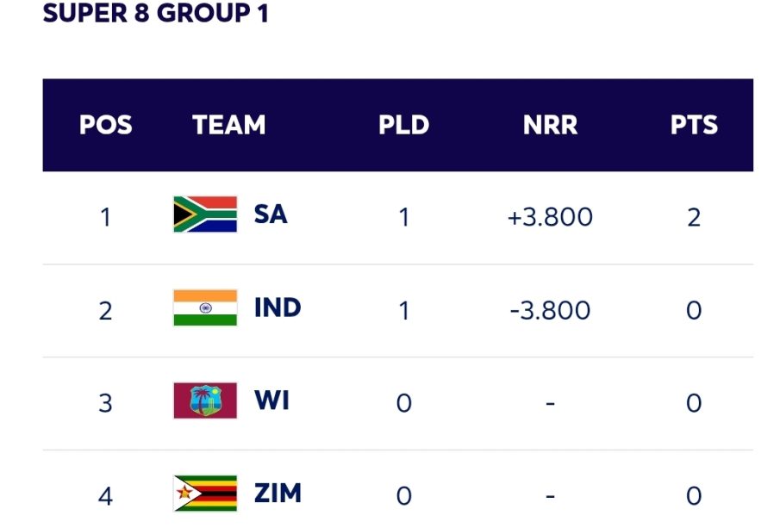Click South Africa's +3.800 net run rate
Screen dimensions: 780x528
tap(550, 216)
